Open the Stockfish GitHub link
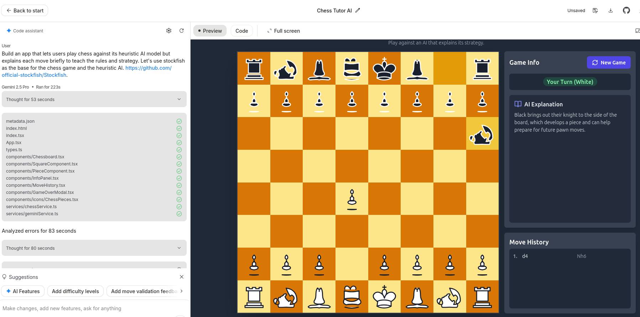 pyautogui.click(x=148, y=68)
